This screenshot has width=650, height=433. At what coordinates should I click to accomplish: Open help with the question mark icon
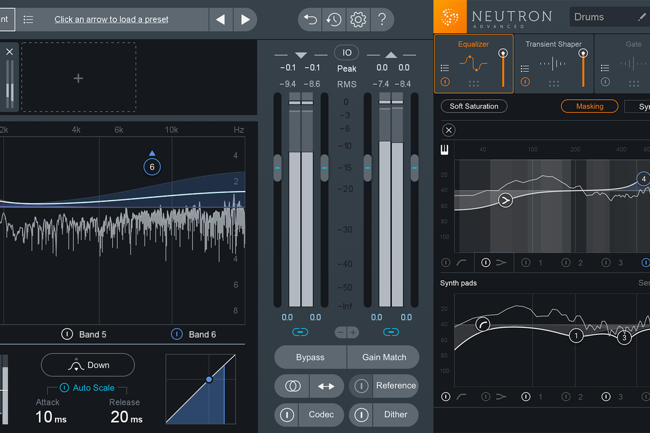[x=382, y=19]
